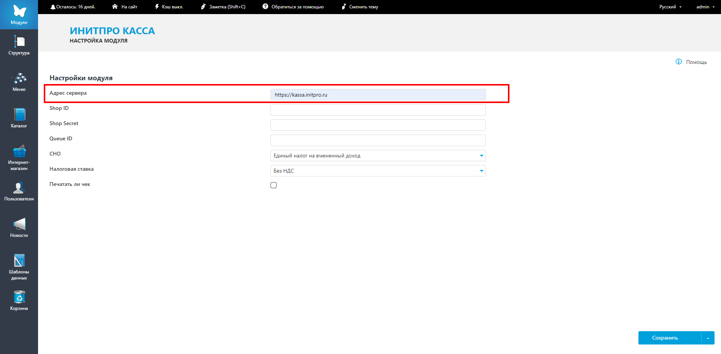
Task: Click the Печатать ли чек label
Action: coord(70,184)
